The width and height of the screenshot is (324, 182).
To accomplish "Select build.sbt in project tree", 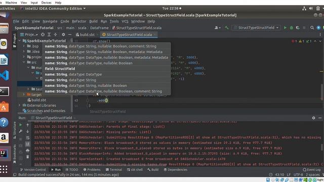I will click(x=38, y=100).
